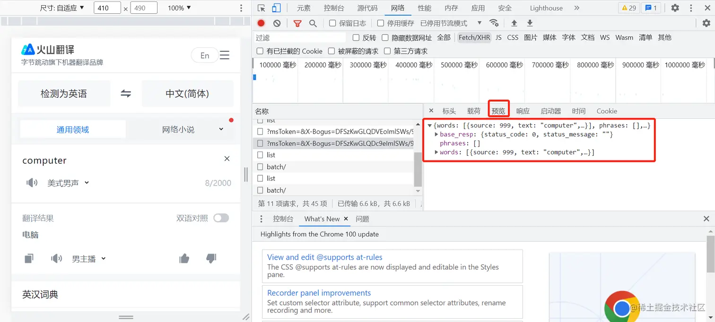Click the En language button
The image size is (715, 322).
pos(204,55)
